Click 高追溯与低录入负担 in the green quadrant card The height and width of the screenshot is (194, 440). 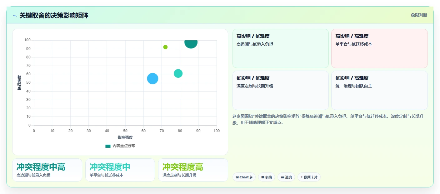(x=255, y=44)
